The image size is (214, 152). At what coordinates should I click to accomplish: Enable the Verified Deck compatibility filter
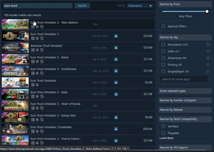[x=163, y=126]
